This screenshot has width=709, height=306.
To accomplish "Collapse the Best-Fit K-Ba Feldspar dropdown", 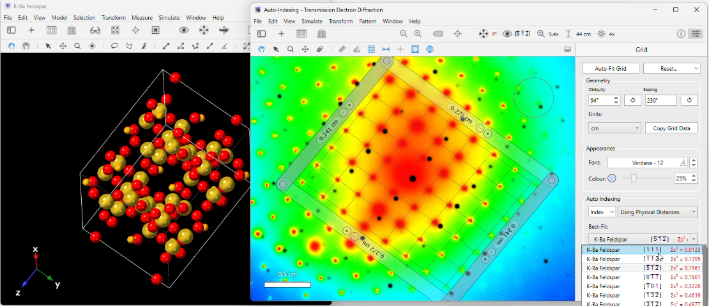I will pyautogui.click(x=643, y=239).
